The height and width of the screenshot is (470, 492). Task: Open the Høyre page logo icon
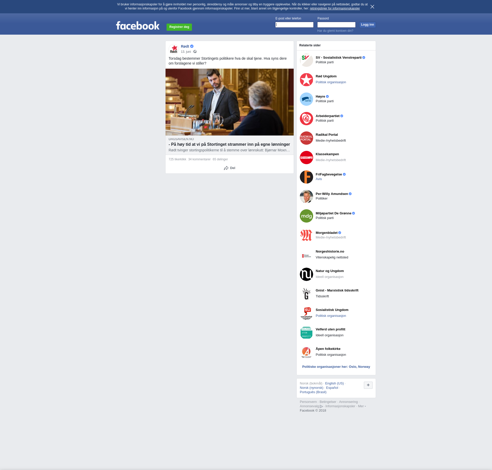pos(306,99)
